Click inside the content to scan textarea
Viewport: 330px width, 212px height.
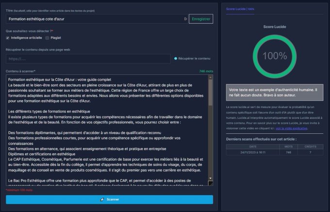coord(107,130)
